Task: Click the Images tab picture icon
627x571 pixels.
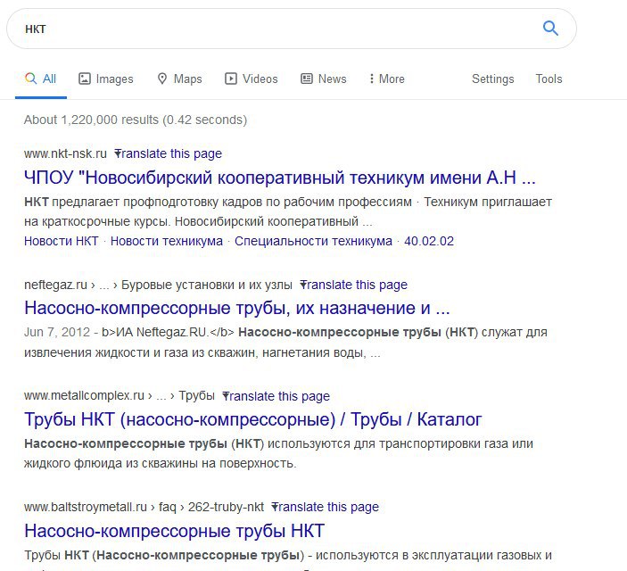Action: [85, 79]
